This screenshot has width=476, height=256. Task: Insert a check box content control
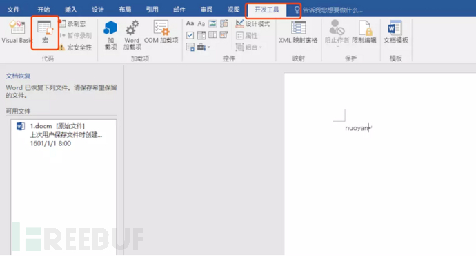pyautogui.click(x=190, y=36)
